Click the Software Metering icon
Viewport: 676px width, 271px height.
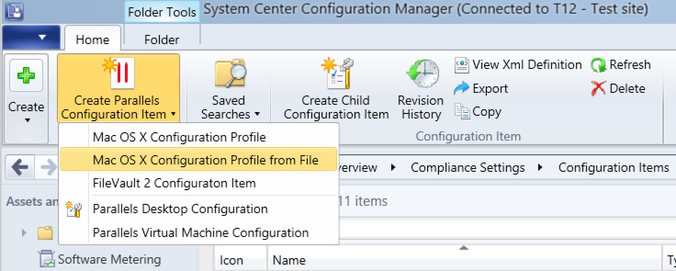(46, 259)
